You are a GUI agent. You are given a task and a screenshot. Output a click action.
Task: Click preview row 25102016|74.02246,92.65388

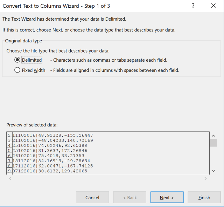tap(50, 145)
